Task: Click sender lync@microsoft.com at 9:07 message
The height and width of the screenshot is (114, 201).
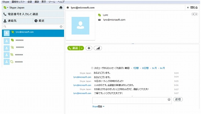Action: click(82, 93)
